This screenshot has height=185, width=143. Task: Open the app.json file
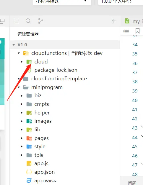[44, 172]
